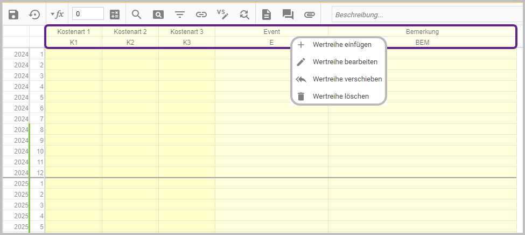Open the filter lines icon

point(180,15)
